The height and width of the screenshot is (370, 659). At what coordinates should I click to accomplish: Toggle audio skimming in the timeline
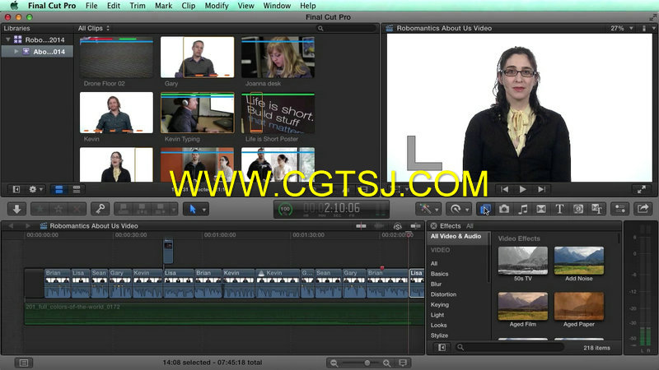pos(379,225)
